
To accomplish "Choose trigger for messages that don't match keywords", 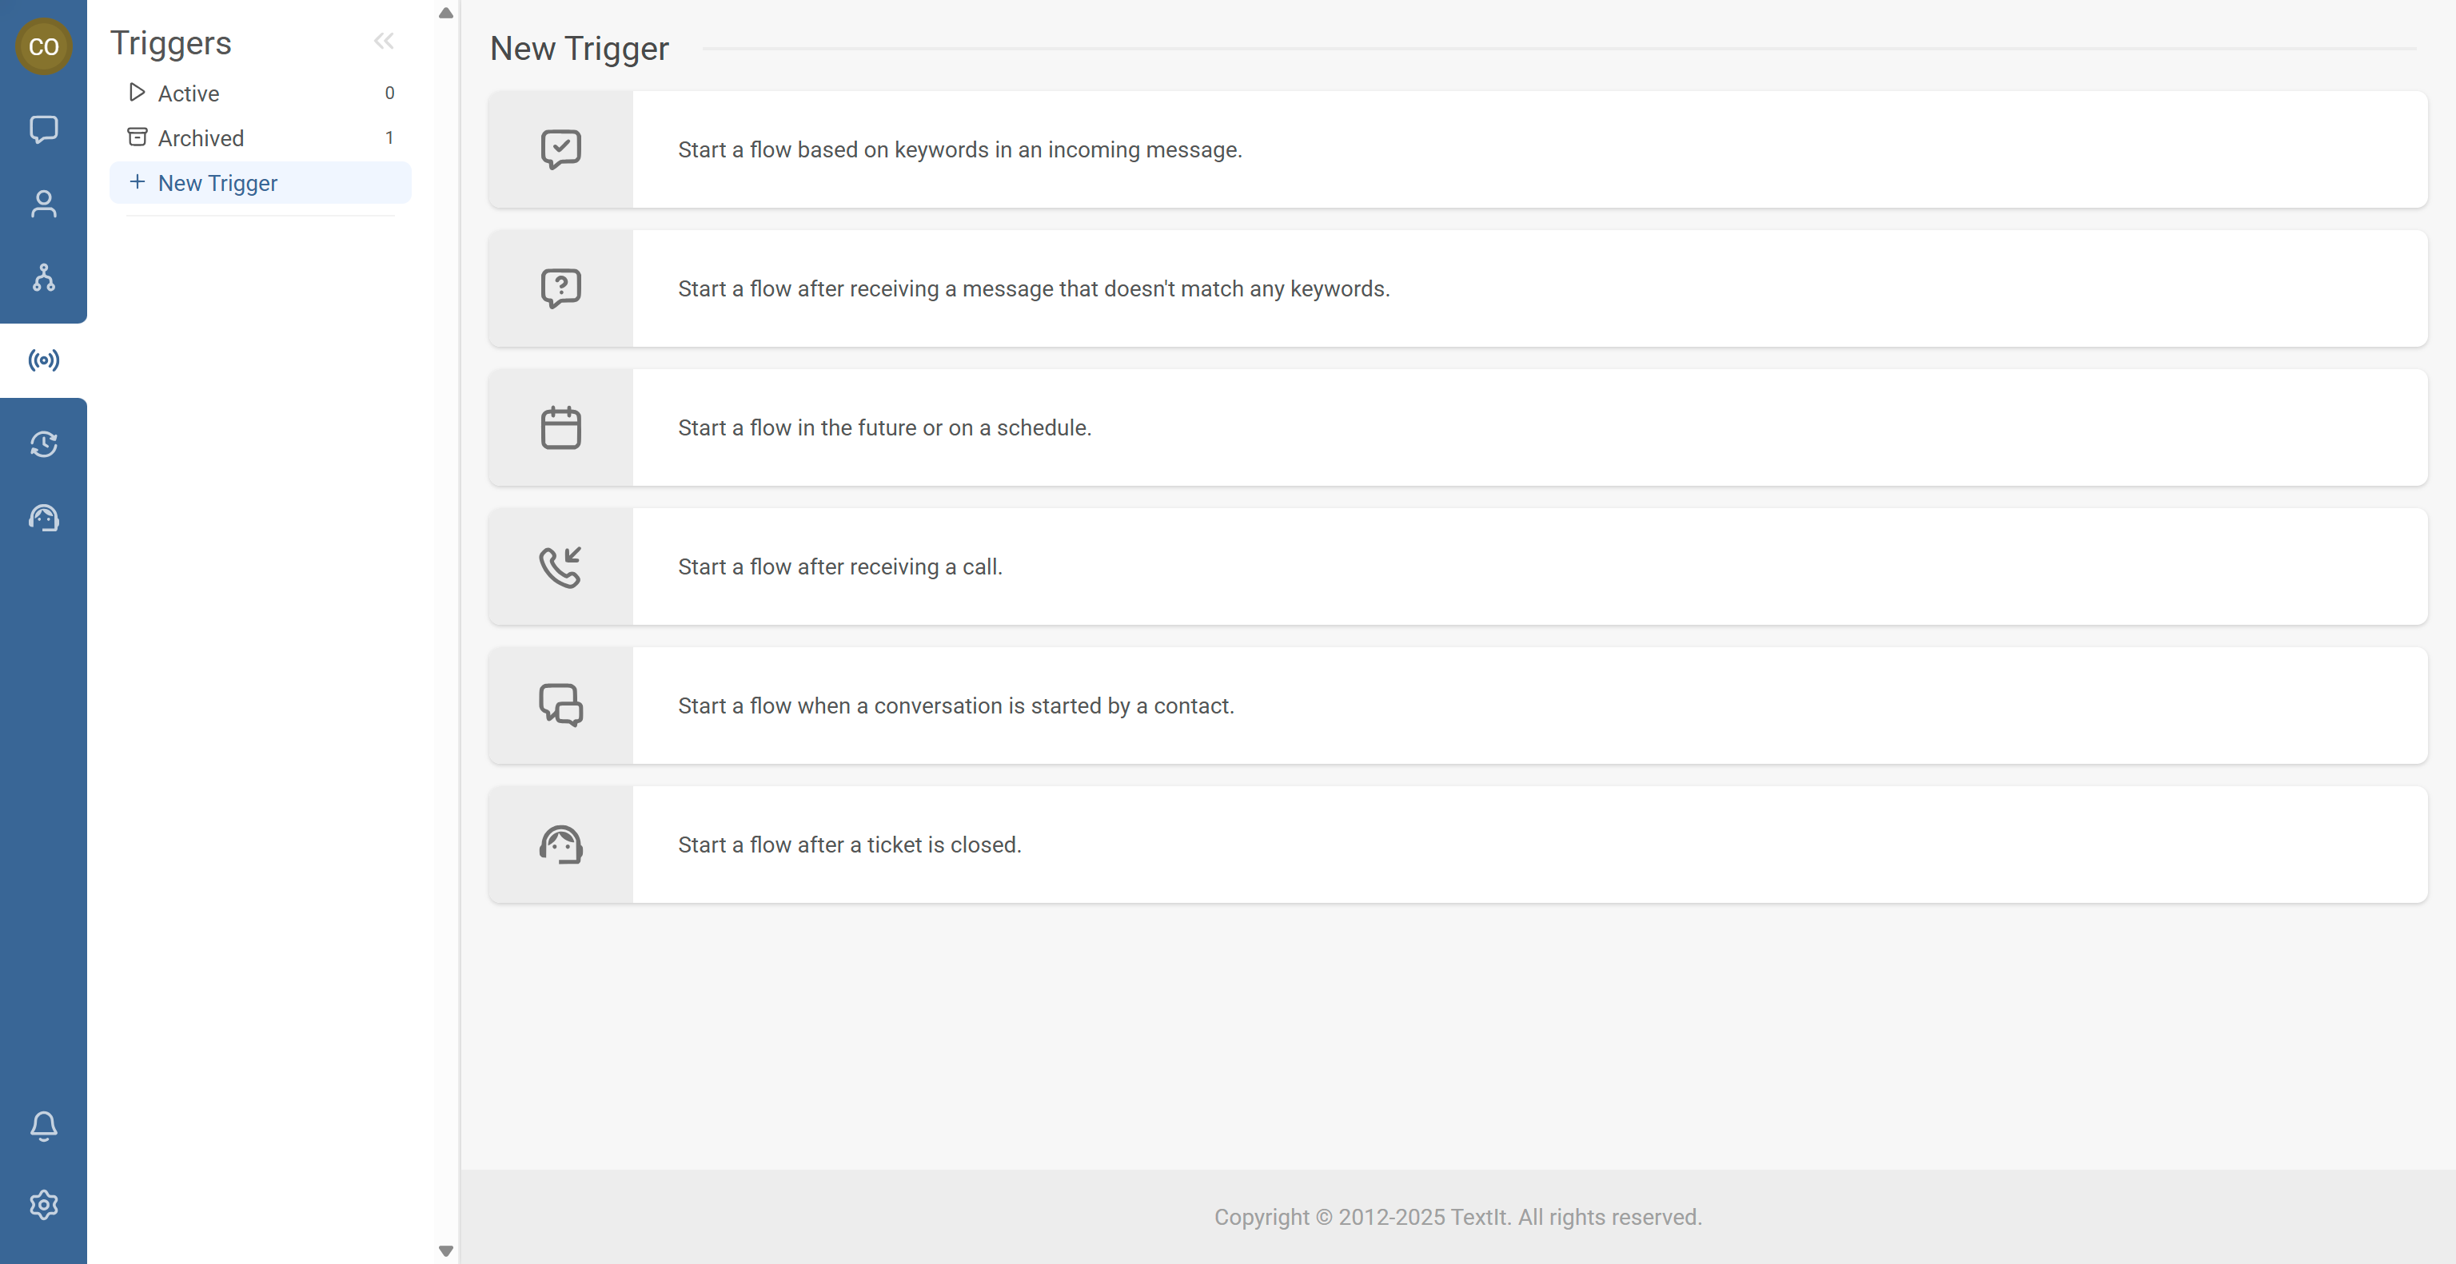I will pos(1034,288).
